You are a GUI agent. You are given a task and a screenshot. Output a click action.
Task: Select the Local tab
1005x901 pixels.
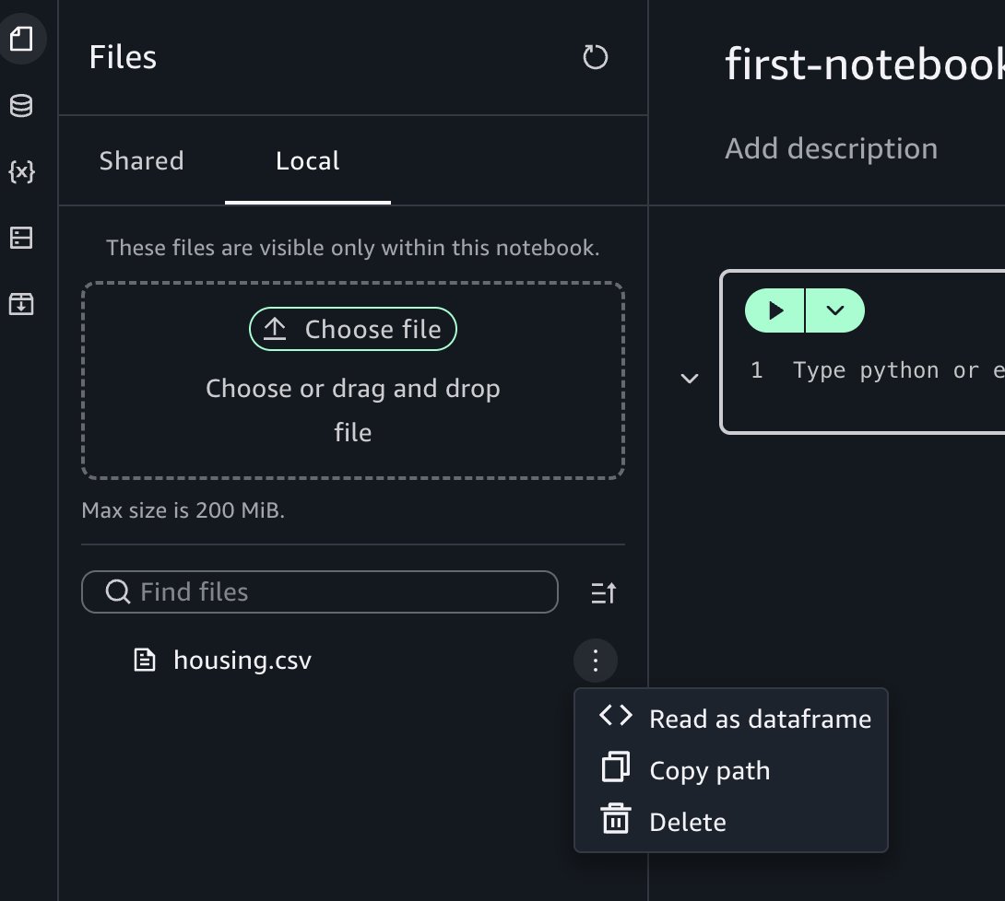pos(307,161)
